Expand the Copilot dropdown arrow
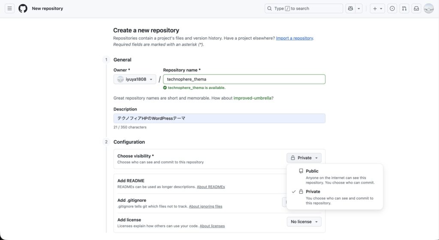 (359, 9)
